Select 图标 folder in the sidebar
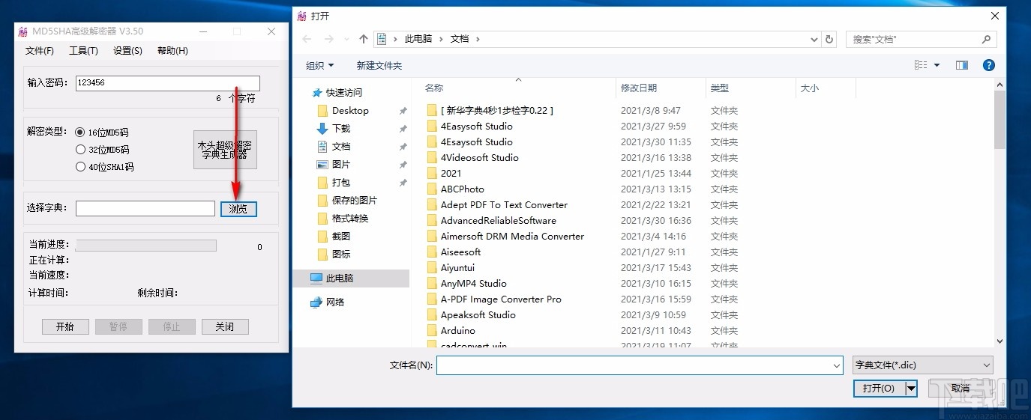1031x420 pixels. tap(341, 255)
